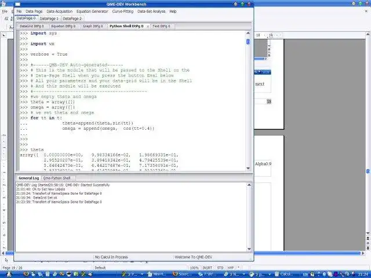Activate the 'Mini-H...' taskbar button

pos(157,274)
